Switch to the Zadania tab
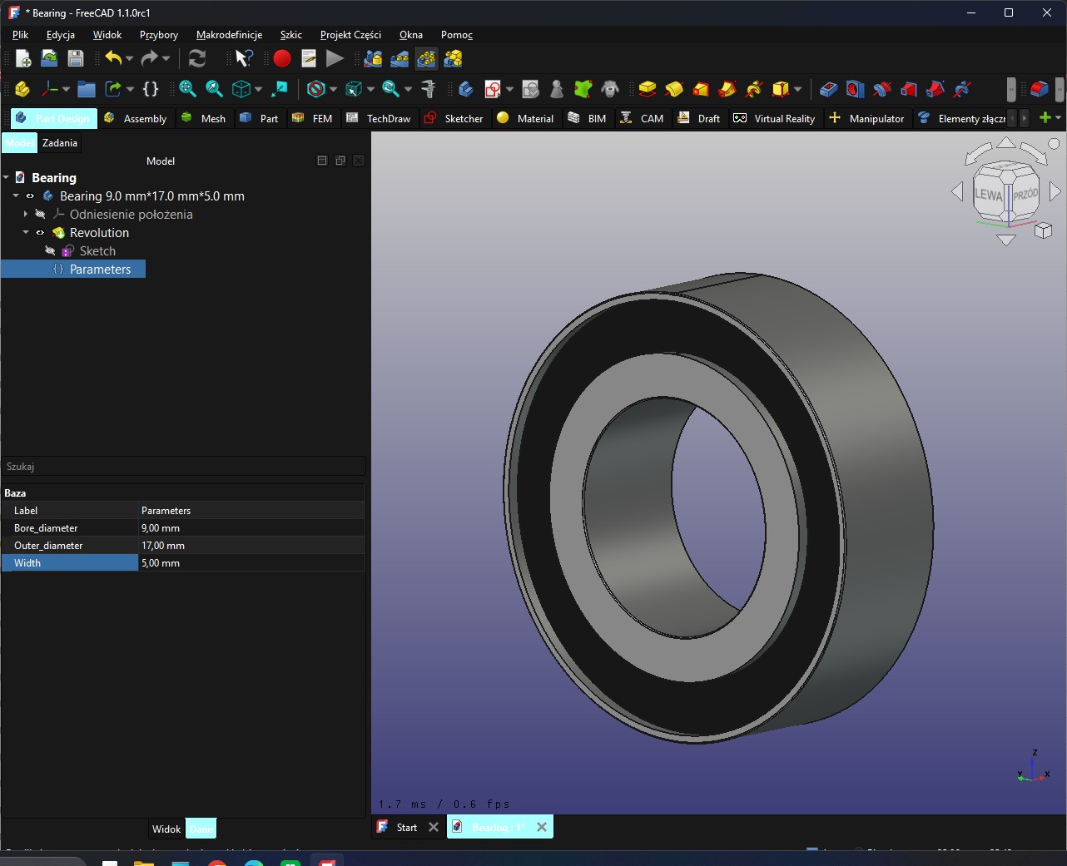The image size is (1067, 866). (x=60, y=143)
